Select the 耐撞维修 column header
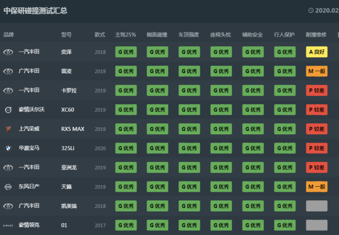Viewport: 339px width, 235px height. pos(316,35)
